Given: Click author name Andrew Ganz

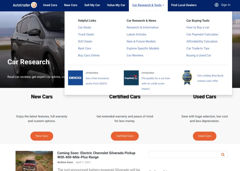Looking at the screenshot, I should (x=65, y=162).
